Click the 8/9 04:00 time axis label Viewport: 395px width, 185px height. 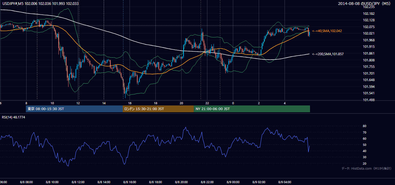285,182
